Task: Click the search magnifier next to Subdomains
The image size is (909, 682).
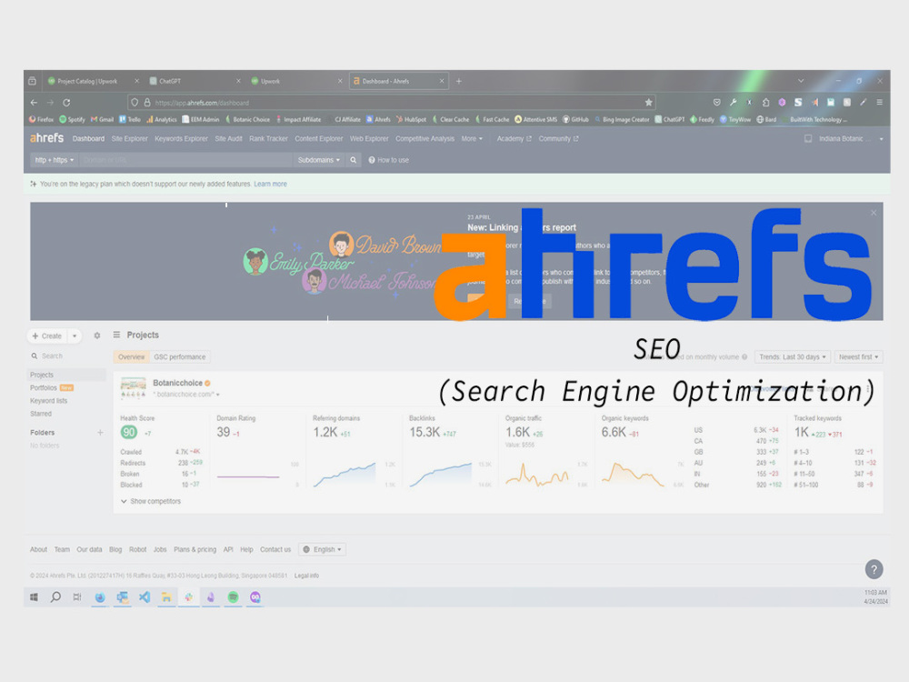Action: [x=353, y=160]
